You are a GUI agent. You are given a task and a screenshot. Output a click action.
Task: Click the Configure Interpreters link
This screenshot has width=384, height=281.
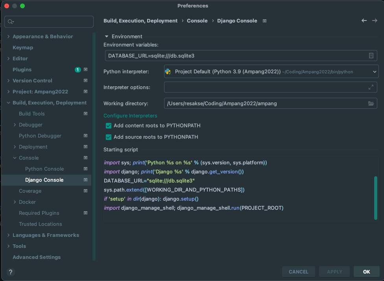(x=130, y=115)
